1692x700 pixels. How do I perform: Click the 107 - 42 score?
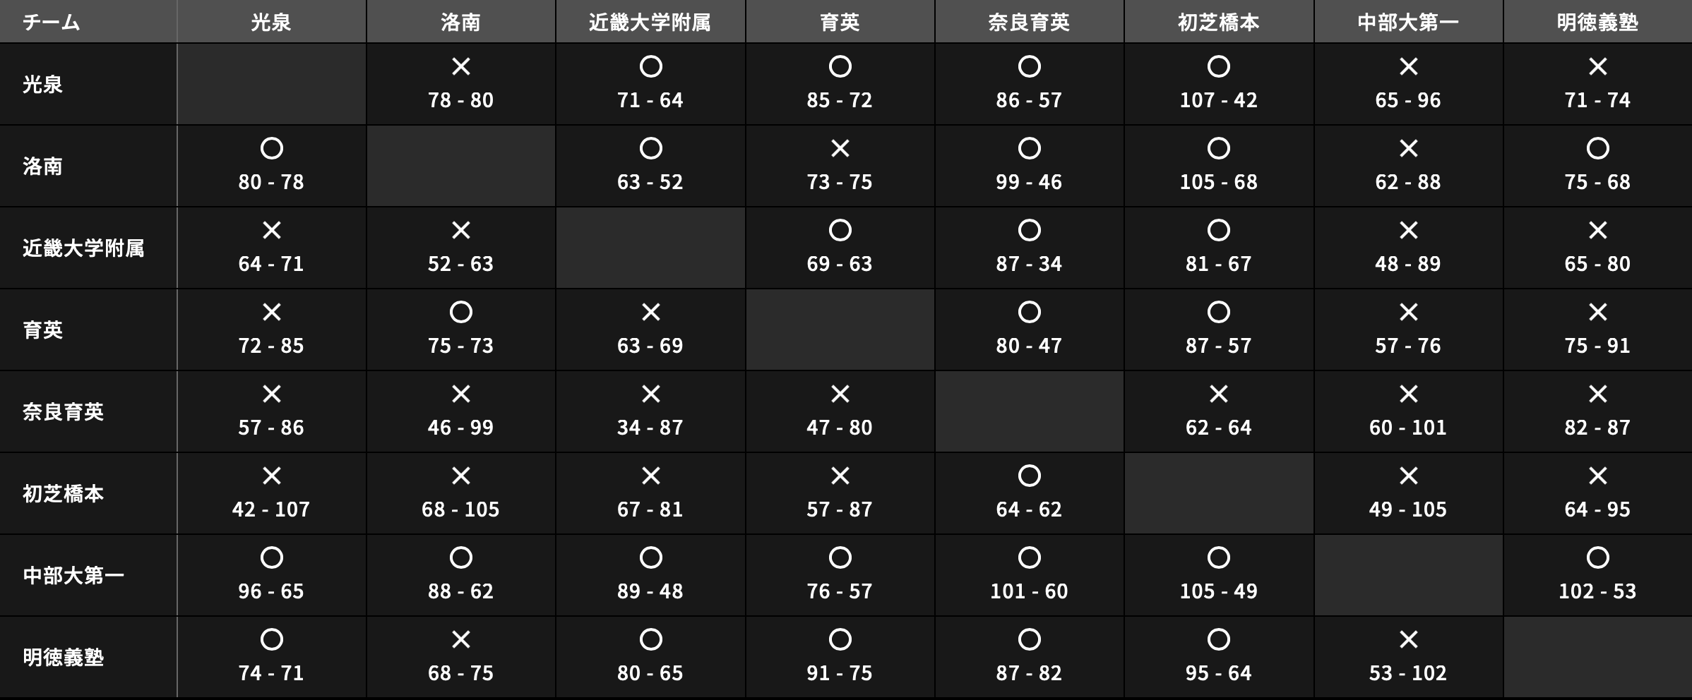[x=1219, y=100]
